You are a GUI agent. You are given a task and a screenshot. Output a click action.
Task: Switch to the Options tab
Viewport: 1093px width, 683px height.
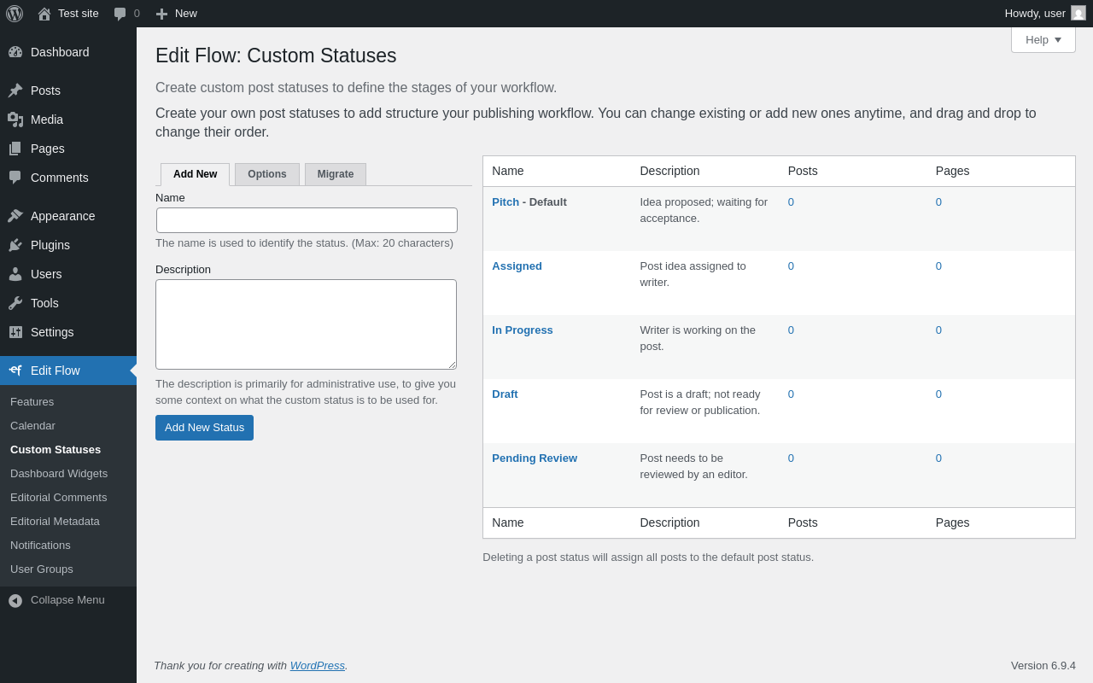click(267, 174)
